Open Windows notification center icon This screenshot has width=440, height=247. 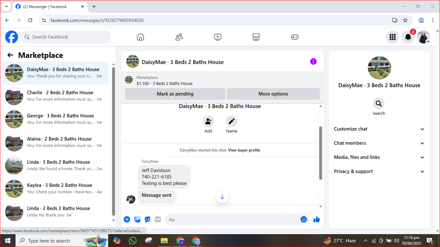430,241
